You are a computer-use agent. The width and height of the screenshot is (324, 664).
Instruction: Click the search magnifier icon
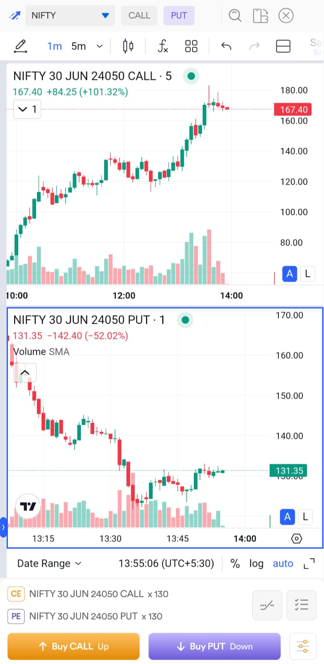point(235,16)
